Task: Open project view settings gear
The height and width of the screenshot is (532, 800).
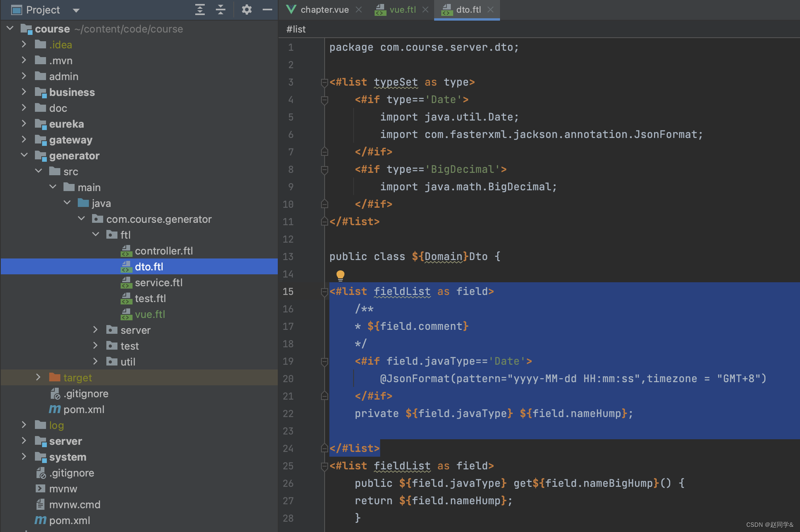Action: (x=246, y=10)
